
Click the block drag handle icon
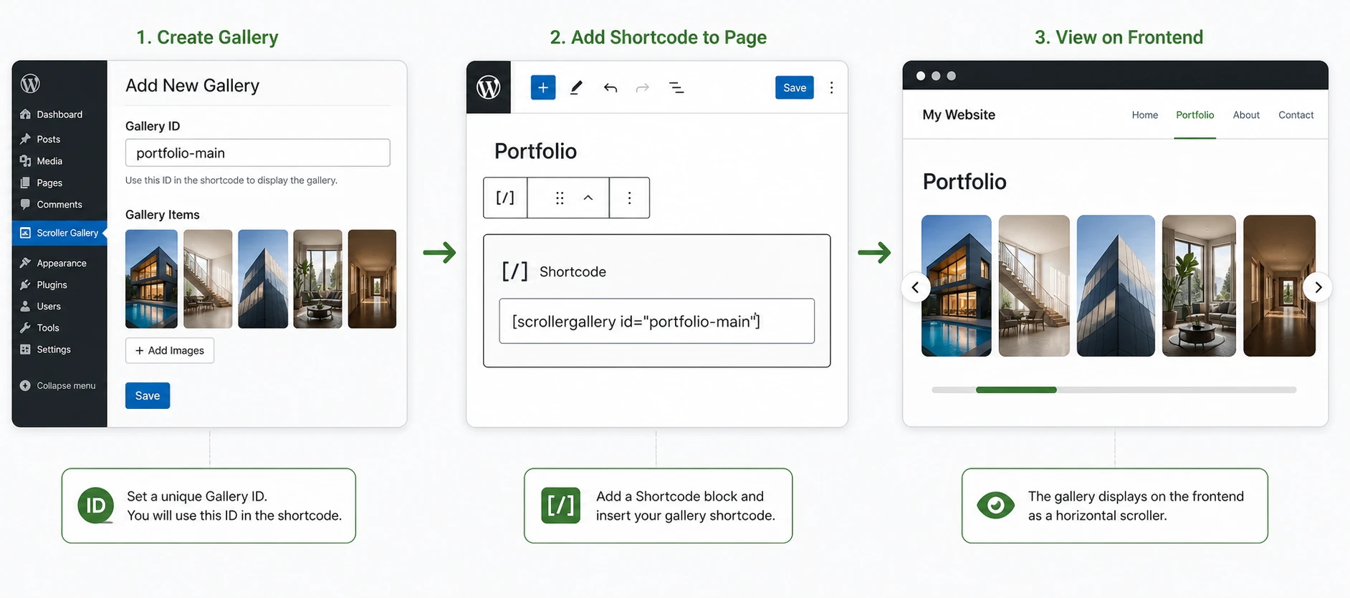coord(560,198)
